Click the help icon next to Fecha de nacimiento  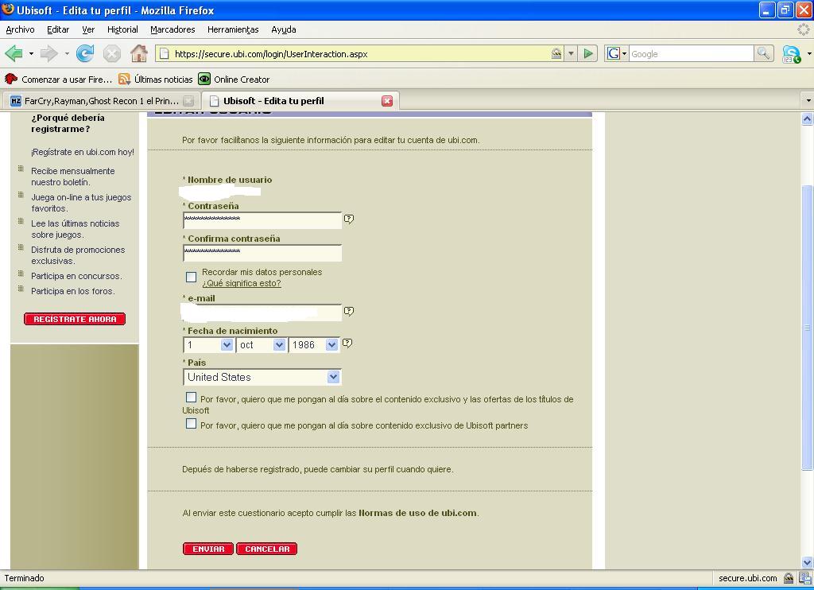(x=347, y=344)
